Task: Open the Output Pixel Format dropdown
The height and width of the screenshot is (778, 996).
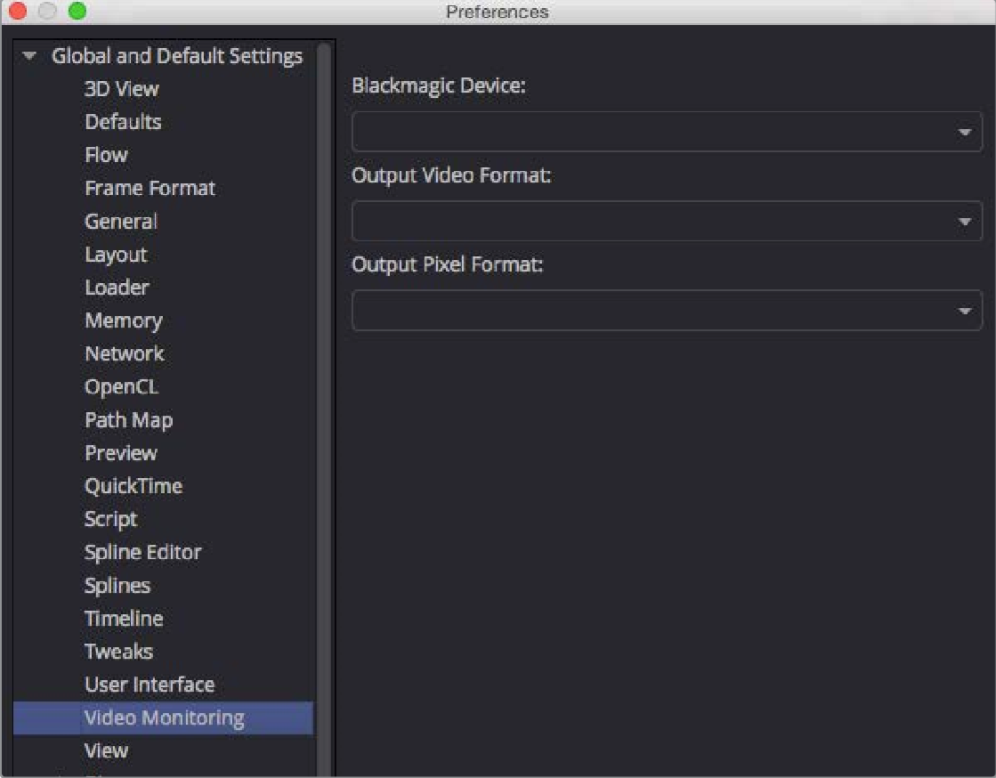Action: pos(667,311)
